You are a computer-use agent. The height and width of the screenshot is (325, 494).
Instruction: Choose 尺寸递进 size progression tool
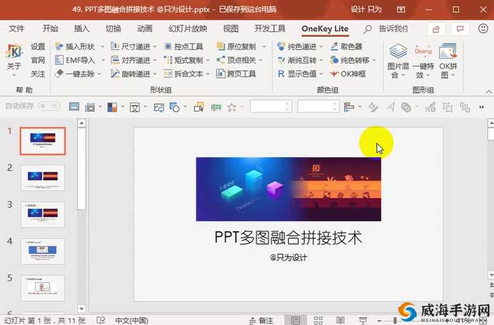click(131, 46)
